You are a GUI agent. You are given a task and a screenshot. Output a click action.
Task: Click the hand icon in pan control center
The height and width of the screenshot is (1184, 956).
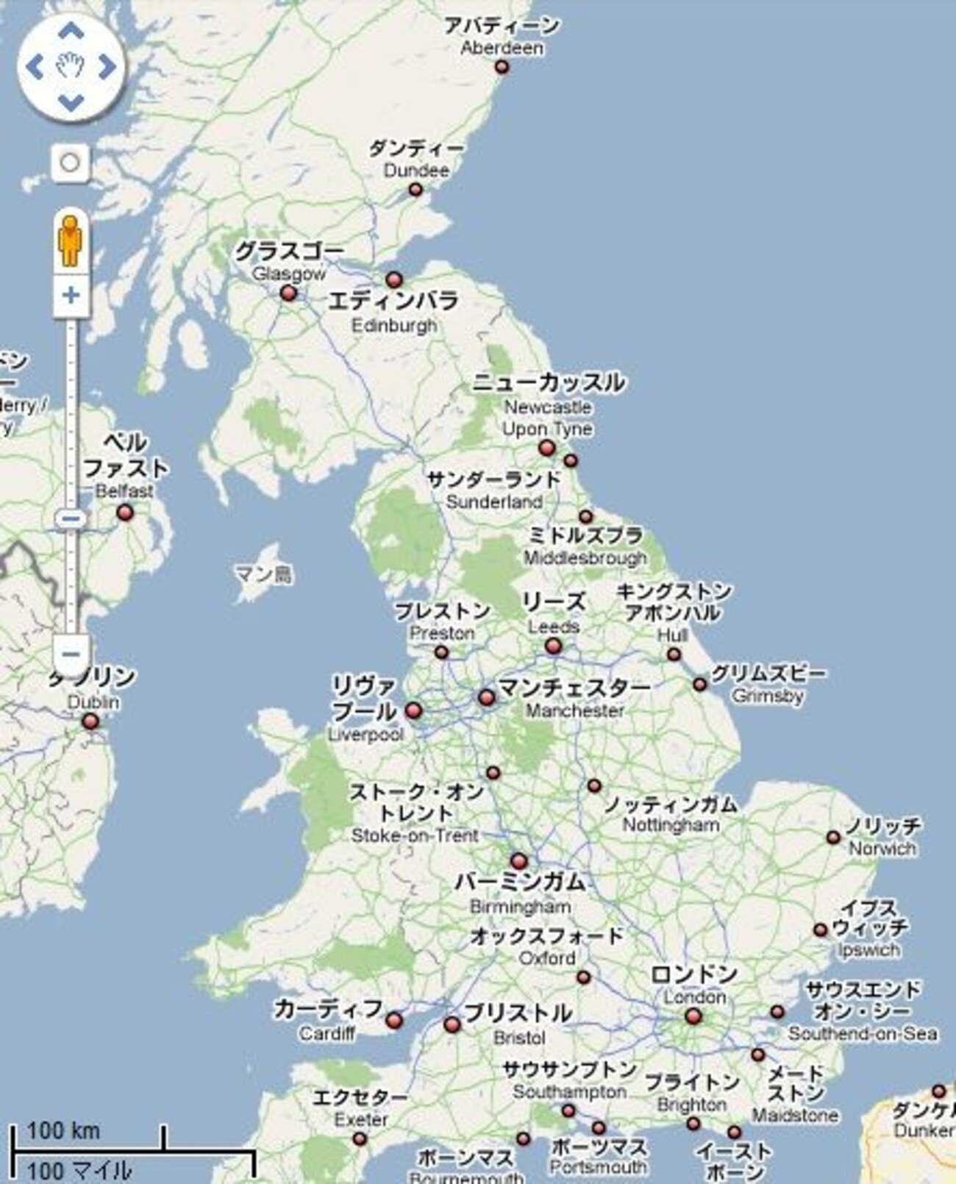71,67
